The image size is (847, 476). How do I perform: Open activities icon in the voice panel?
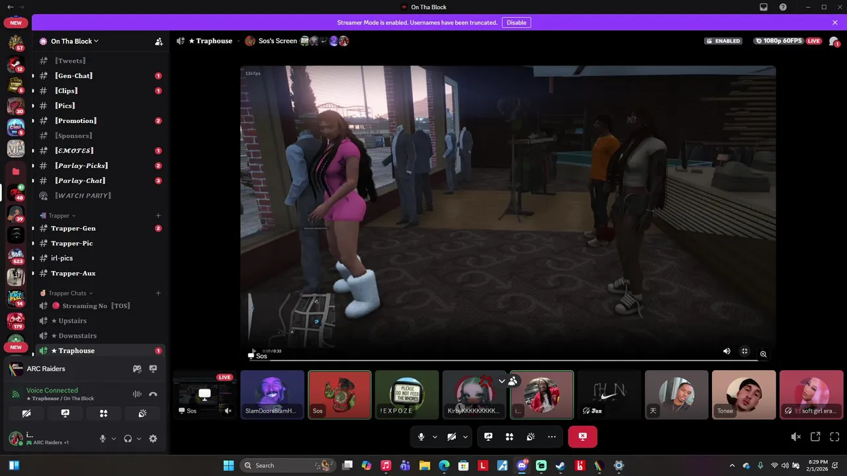104,413
